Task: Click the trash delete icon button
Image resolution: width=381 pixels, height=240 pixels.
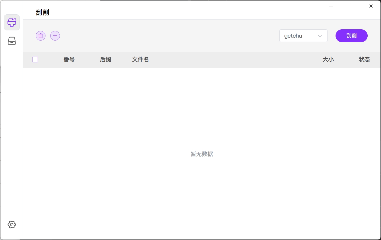Action: 41,36
